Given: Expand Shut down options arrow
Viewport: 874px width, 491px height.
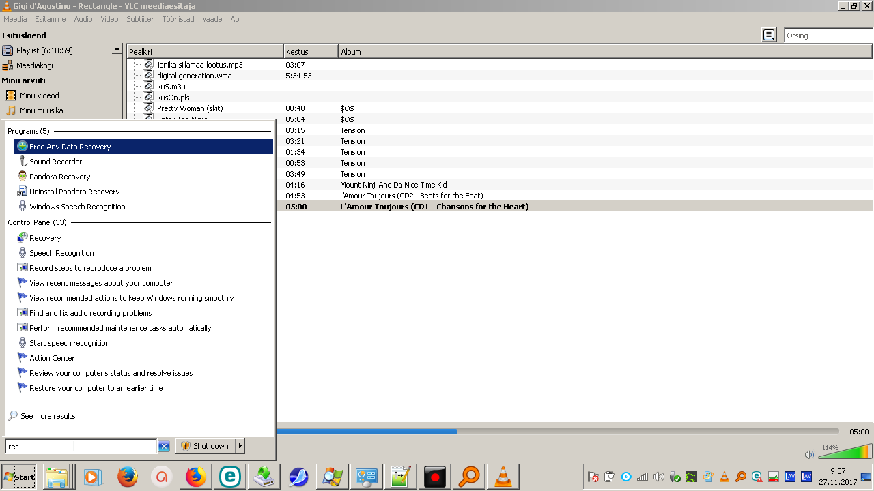Looking at the screenshot, I should [x=240, y=446].
